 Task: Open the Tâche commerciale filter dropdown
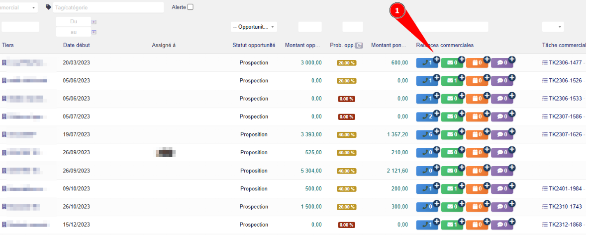(x=553, y=27)
